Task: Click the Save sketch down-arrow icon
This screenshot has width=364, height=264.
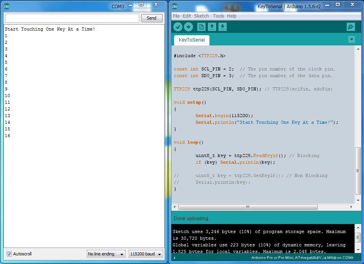Action: [222, 27]
